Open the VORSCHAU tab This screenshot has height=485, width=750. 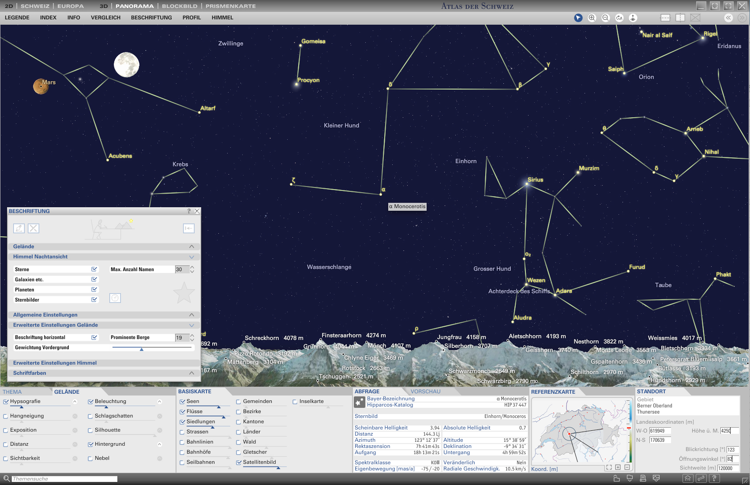(425, 392)
